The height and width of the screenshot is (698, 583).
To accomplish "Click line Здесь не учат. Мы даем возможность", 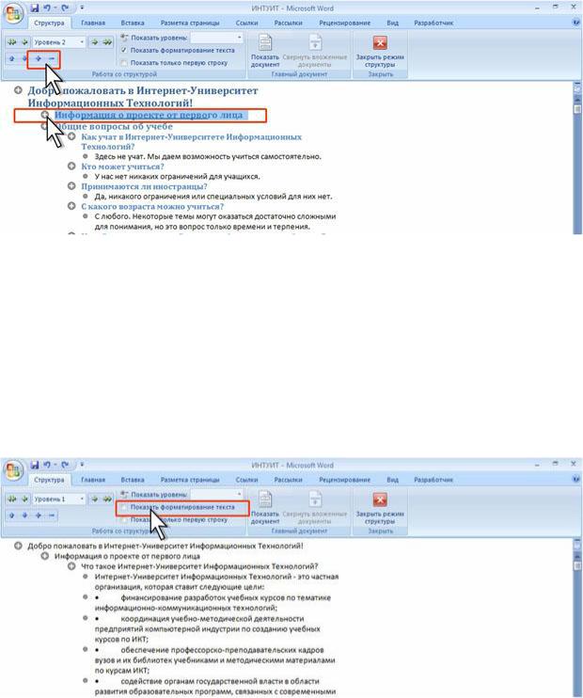I will point(208,156).
